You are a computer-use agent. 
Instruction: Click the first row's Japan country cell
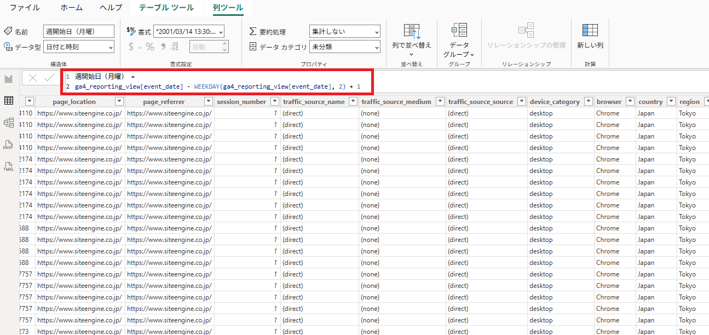tap(657, 113)
